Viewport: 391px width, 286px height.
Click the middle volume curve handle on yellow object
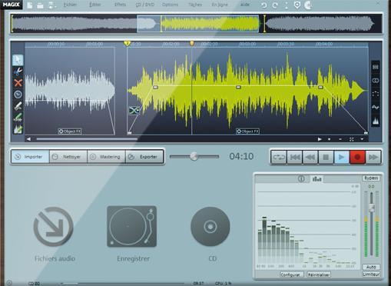238,87
